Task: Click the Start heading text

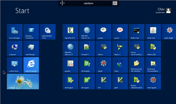Action: click(x=22, y=11)
